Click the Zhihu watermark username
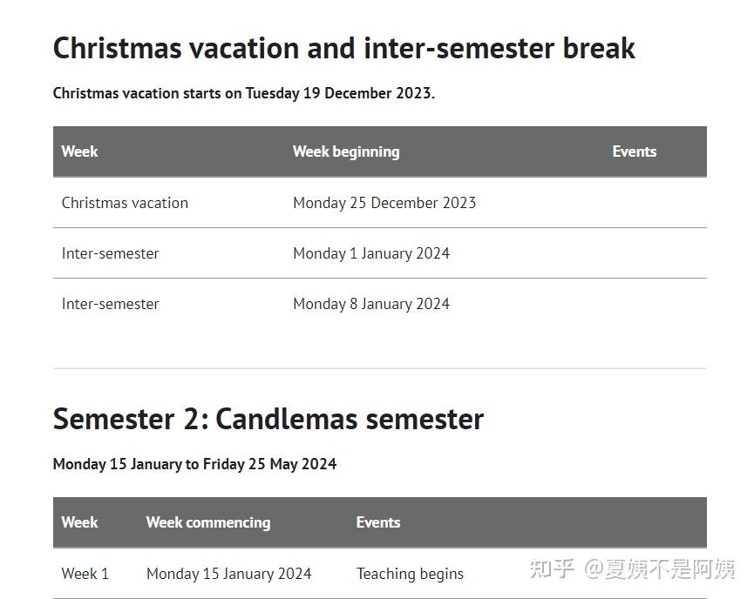Image resolution: width=754 pixels, height=599 pixels. 659,569
